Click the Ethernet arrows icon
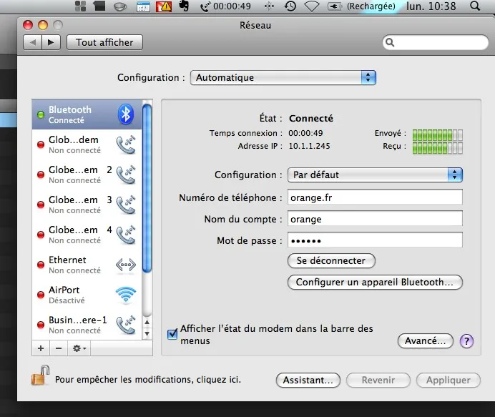Image resolution: width=495 pixels, height=417 pixels. [x=126, y=265]
